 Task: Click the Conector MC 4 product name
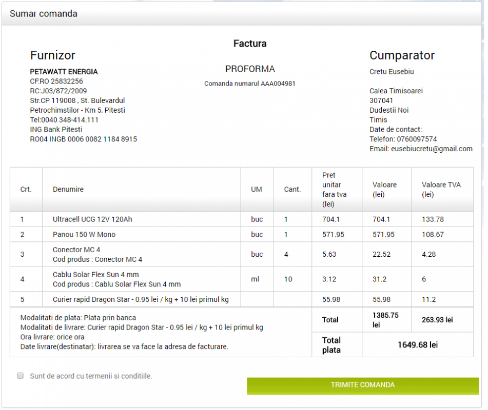click(76, 250)
